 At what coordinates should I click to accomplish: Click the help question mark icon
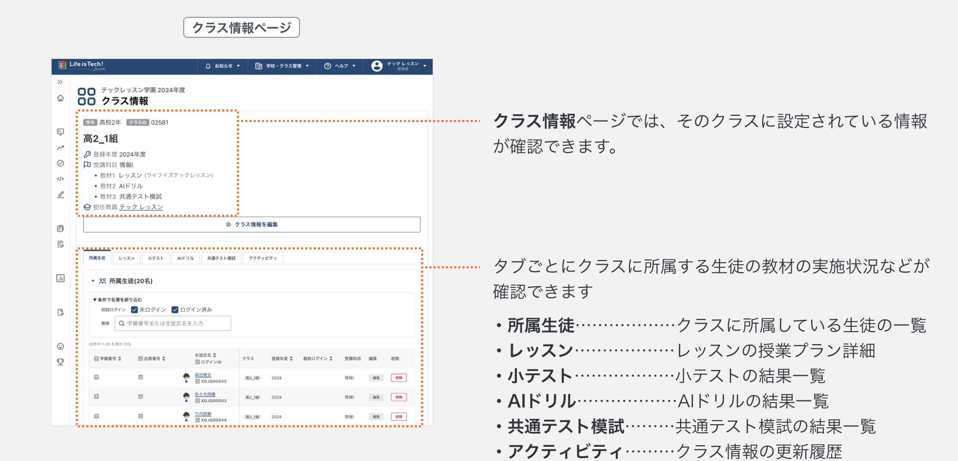pos(327,66)
